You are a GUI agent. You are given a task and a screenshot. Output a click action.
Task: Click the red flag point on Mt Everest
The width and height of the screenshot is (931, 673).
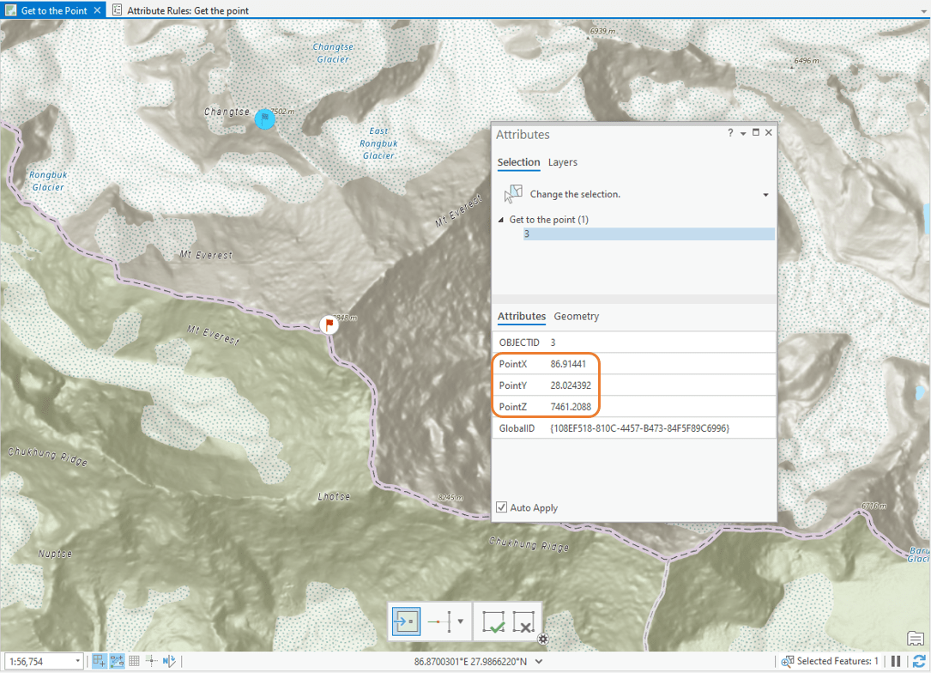pos(329,324)
